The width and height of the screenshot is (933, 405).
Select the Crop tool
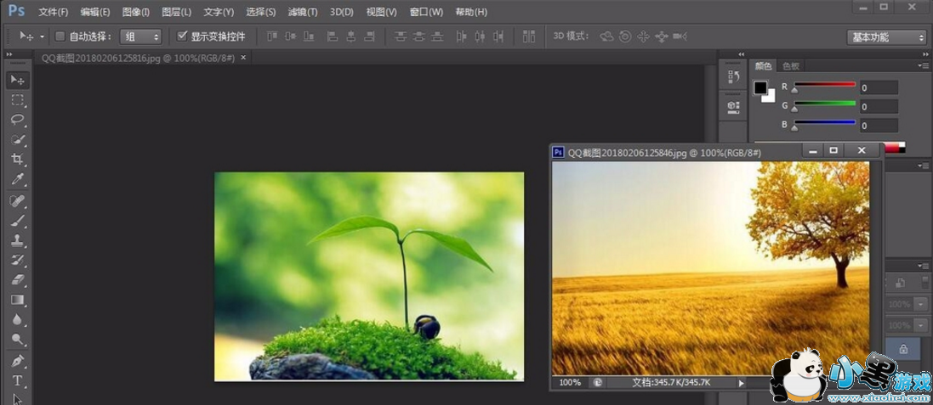17,160
